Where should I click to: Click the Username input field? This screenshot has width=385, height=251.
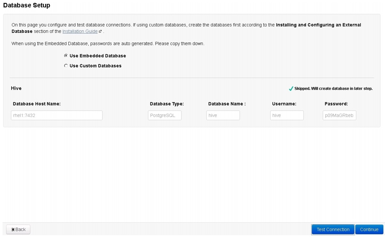287,115
